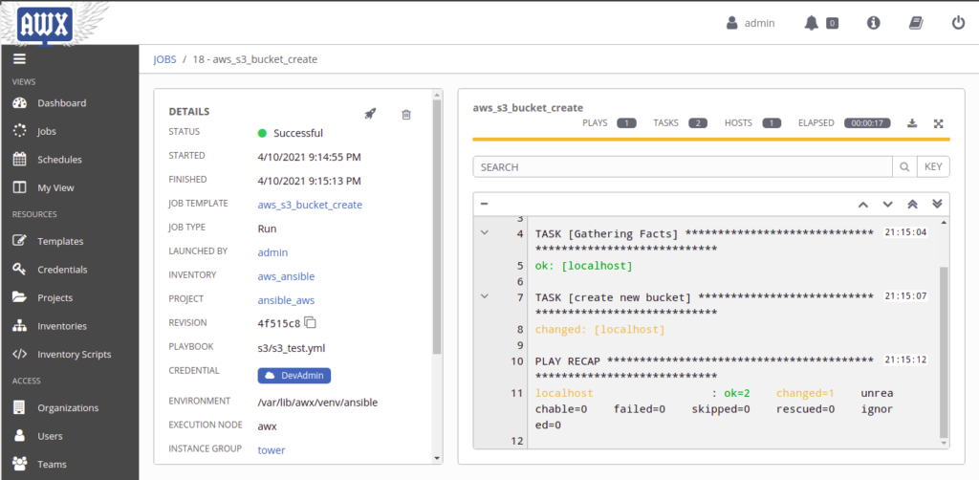Viewport: 979px width, 480px height.
Task: Click the search magnifier button
Action: pyautogui.click(x=904, y=167)
